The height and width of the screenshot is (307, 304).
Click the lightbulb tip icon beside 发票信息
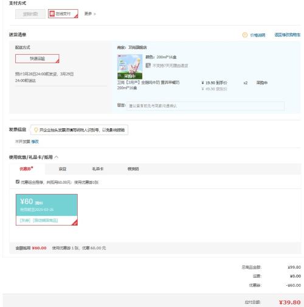click(36, 130)
